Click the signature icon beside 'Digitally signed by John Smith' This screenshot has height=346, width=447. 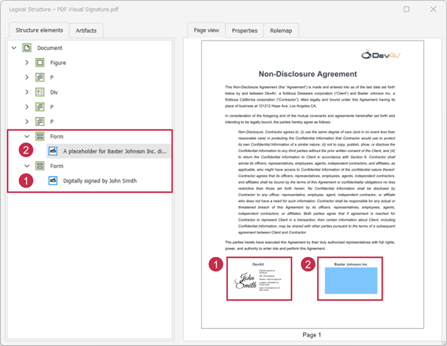pos(53,180)
